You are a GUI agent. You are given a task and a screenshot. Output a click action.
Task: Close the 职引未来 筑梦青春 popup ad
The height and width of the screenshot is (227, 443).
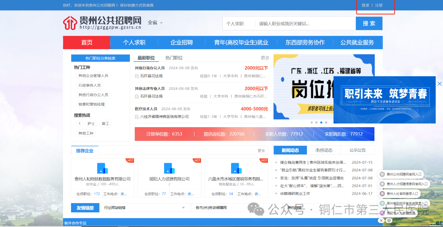point(439,84)
